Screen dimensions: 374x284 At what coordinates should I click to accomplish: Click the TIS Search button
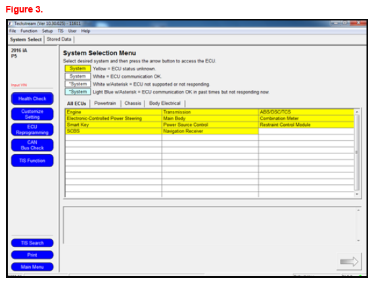point(32,243)
